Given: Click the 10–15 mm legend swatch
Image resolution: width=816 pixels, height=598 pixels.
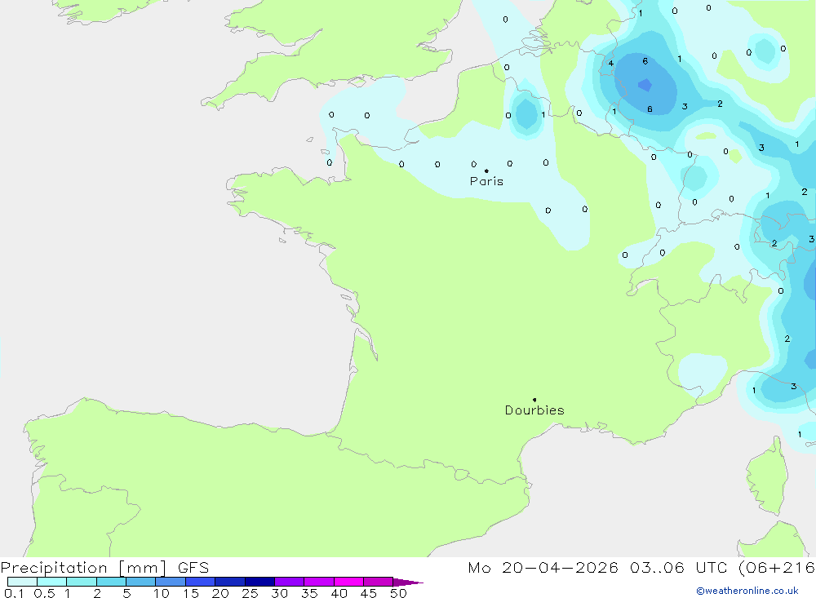Looking at the screenshot, I should coord(171,582).
